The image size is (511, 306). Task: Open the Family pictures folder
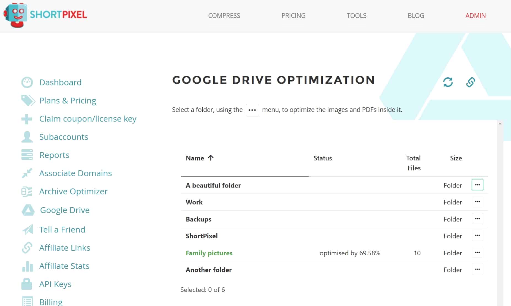[209, 253]
